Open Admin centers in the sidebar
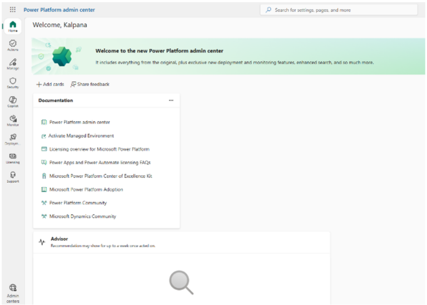Image resolution: width=427 pixels, height=305 pixels. click(x=13, y=293)
